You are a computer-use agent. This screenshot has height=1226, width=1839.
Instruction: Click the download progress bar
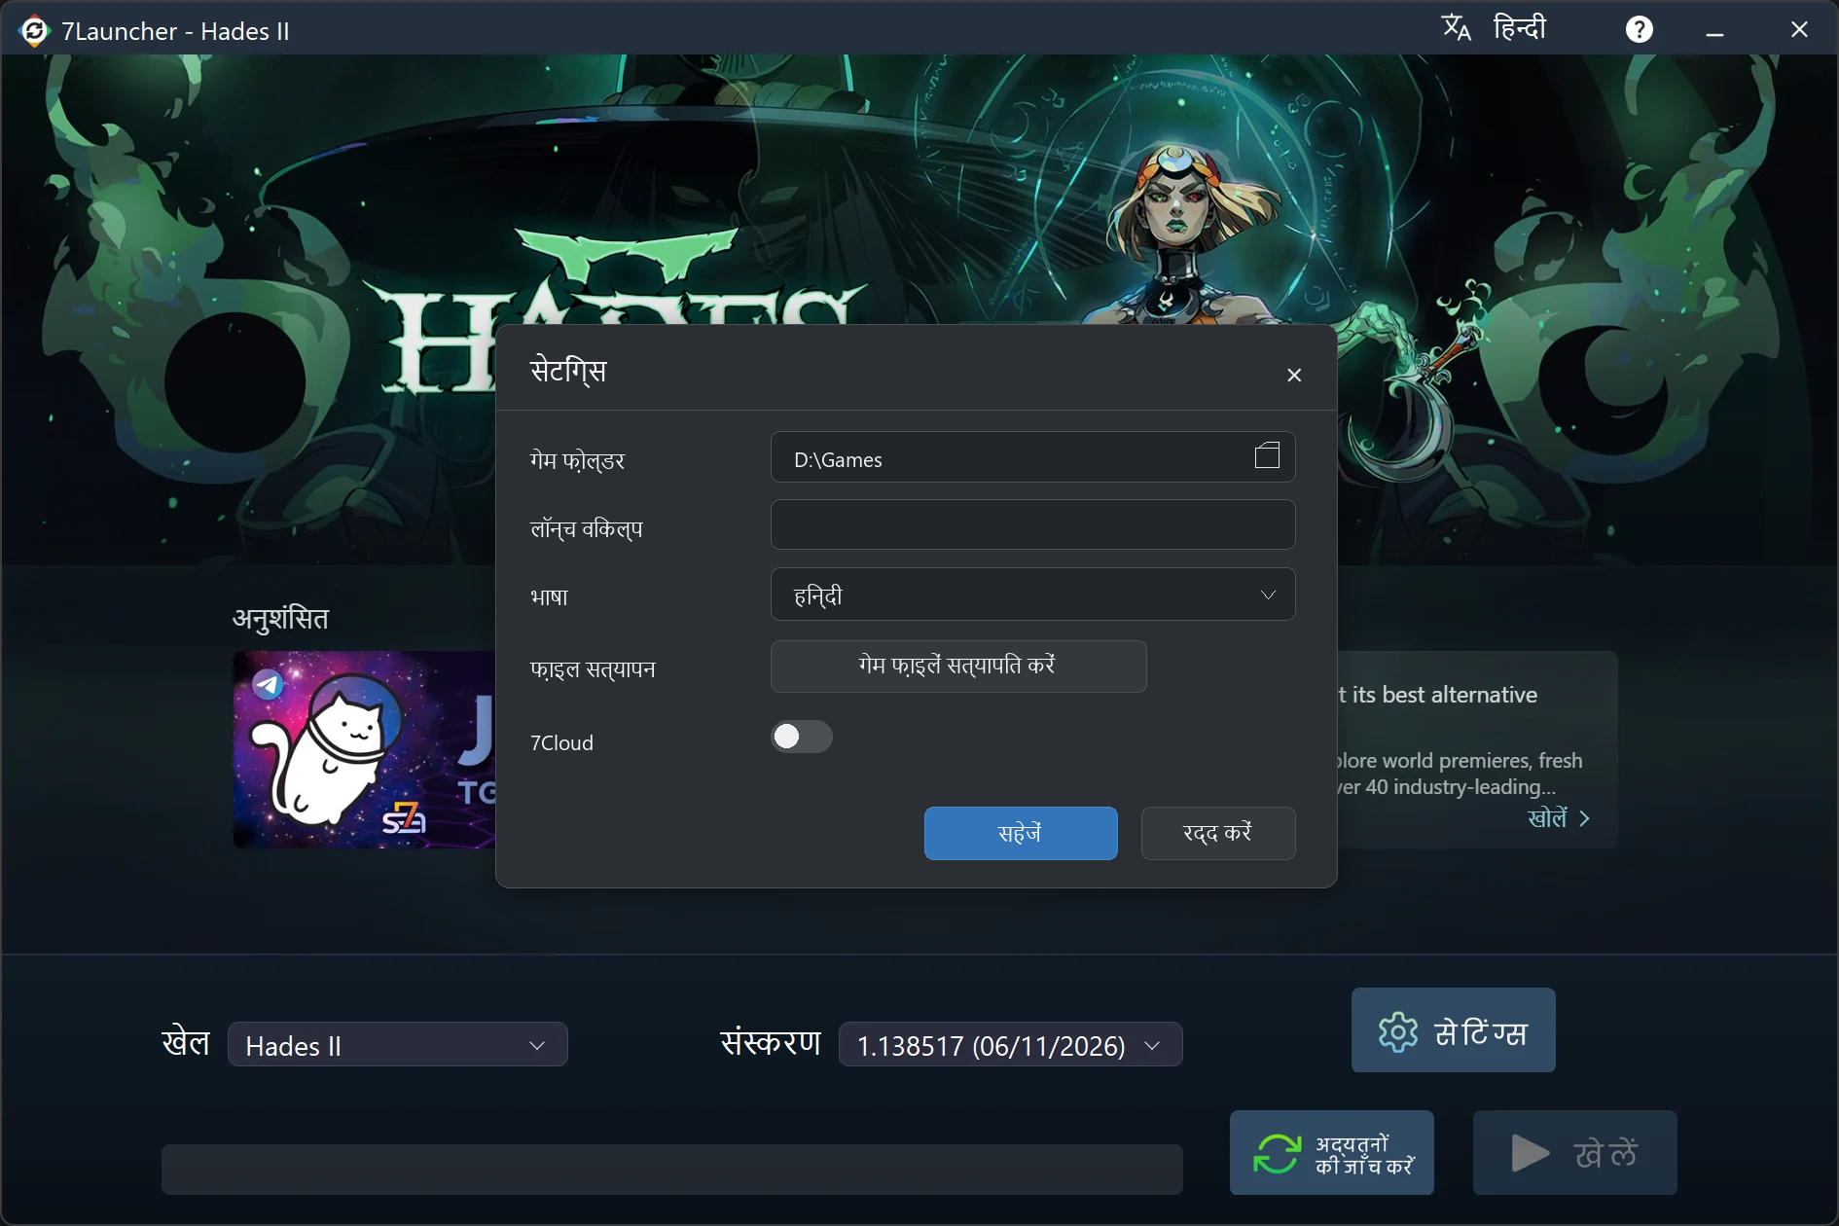(x=671, y=1169)
